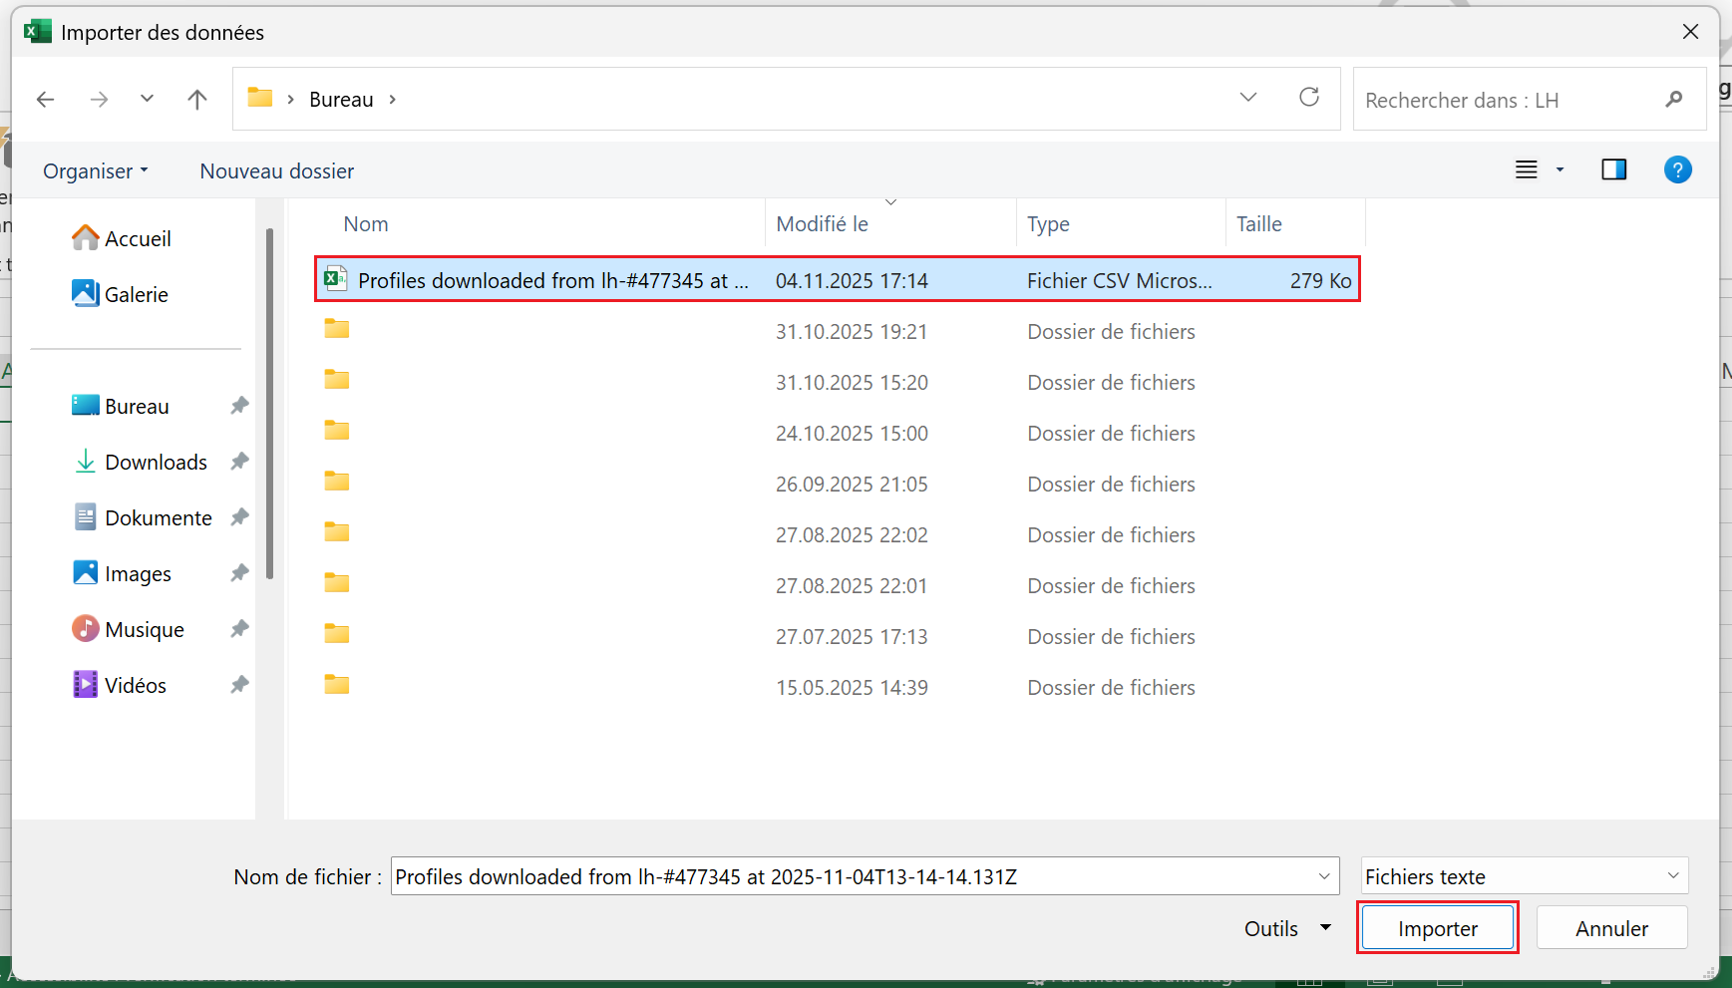Click the search magnifier icon
This screenshot has width=1732, height=988.
[x=1673, y=99]
